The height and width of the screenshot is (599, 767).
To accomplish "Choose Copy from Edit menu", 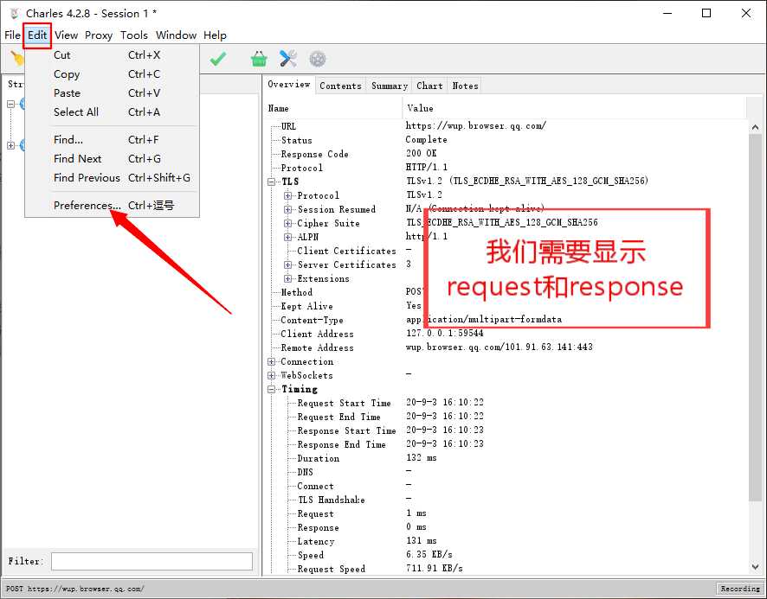I will 112,74.
